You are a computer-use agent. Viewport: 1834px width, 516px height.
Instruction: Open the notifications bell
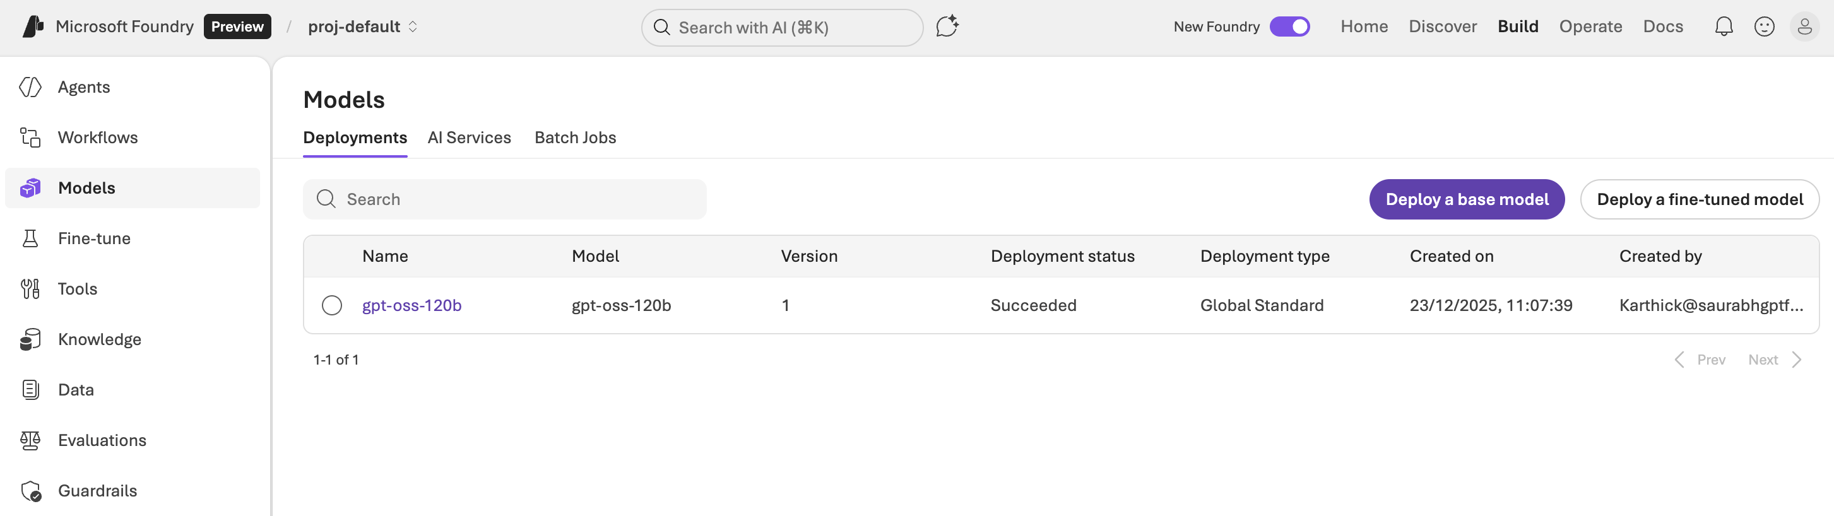pos(1723,27)
